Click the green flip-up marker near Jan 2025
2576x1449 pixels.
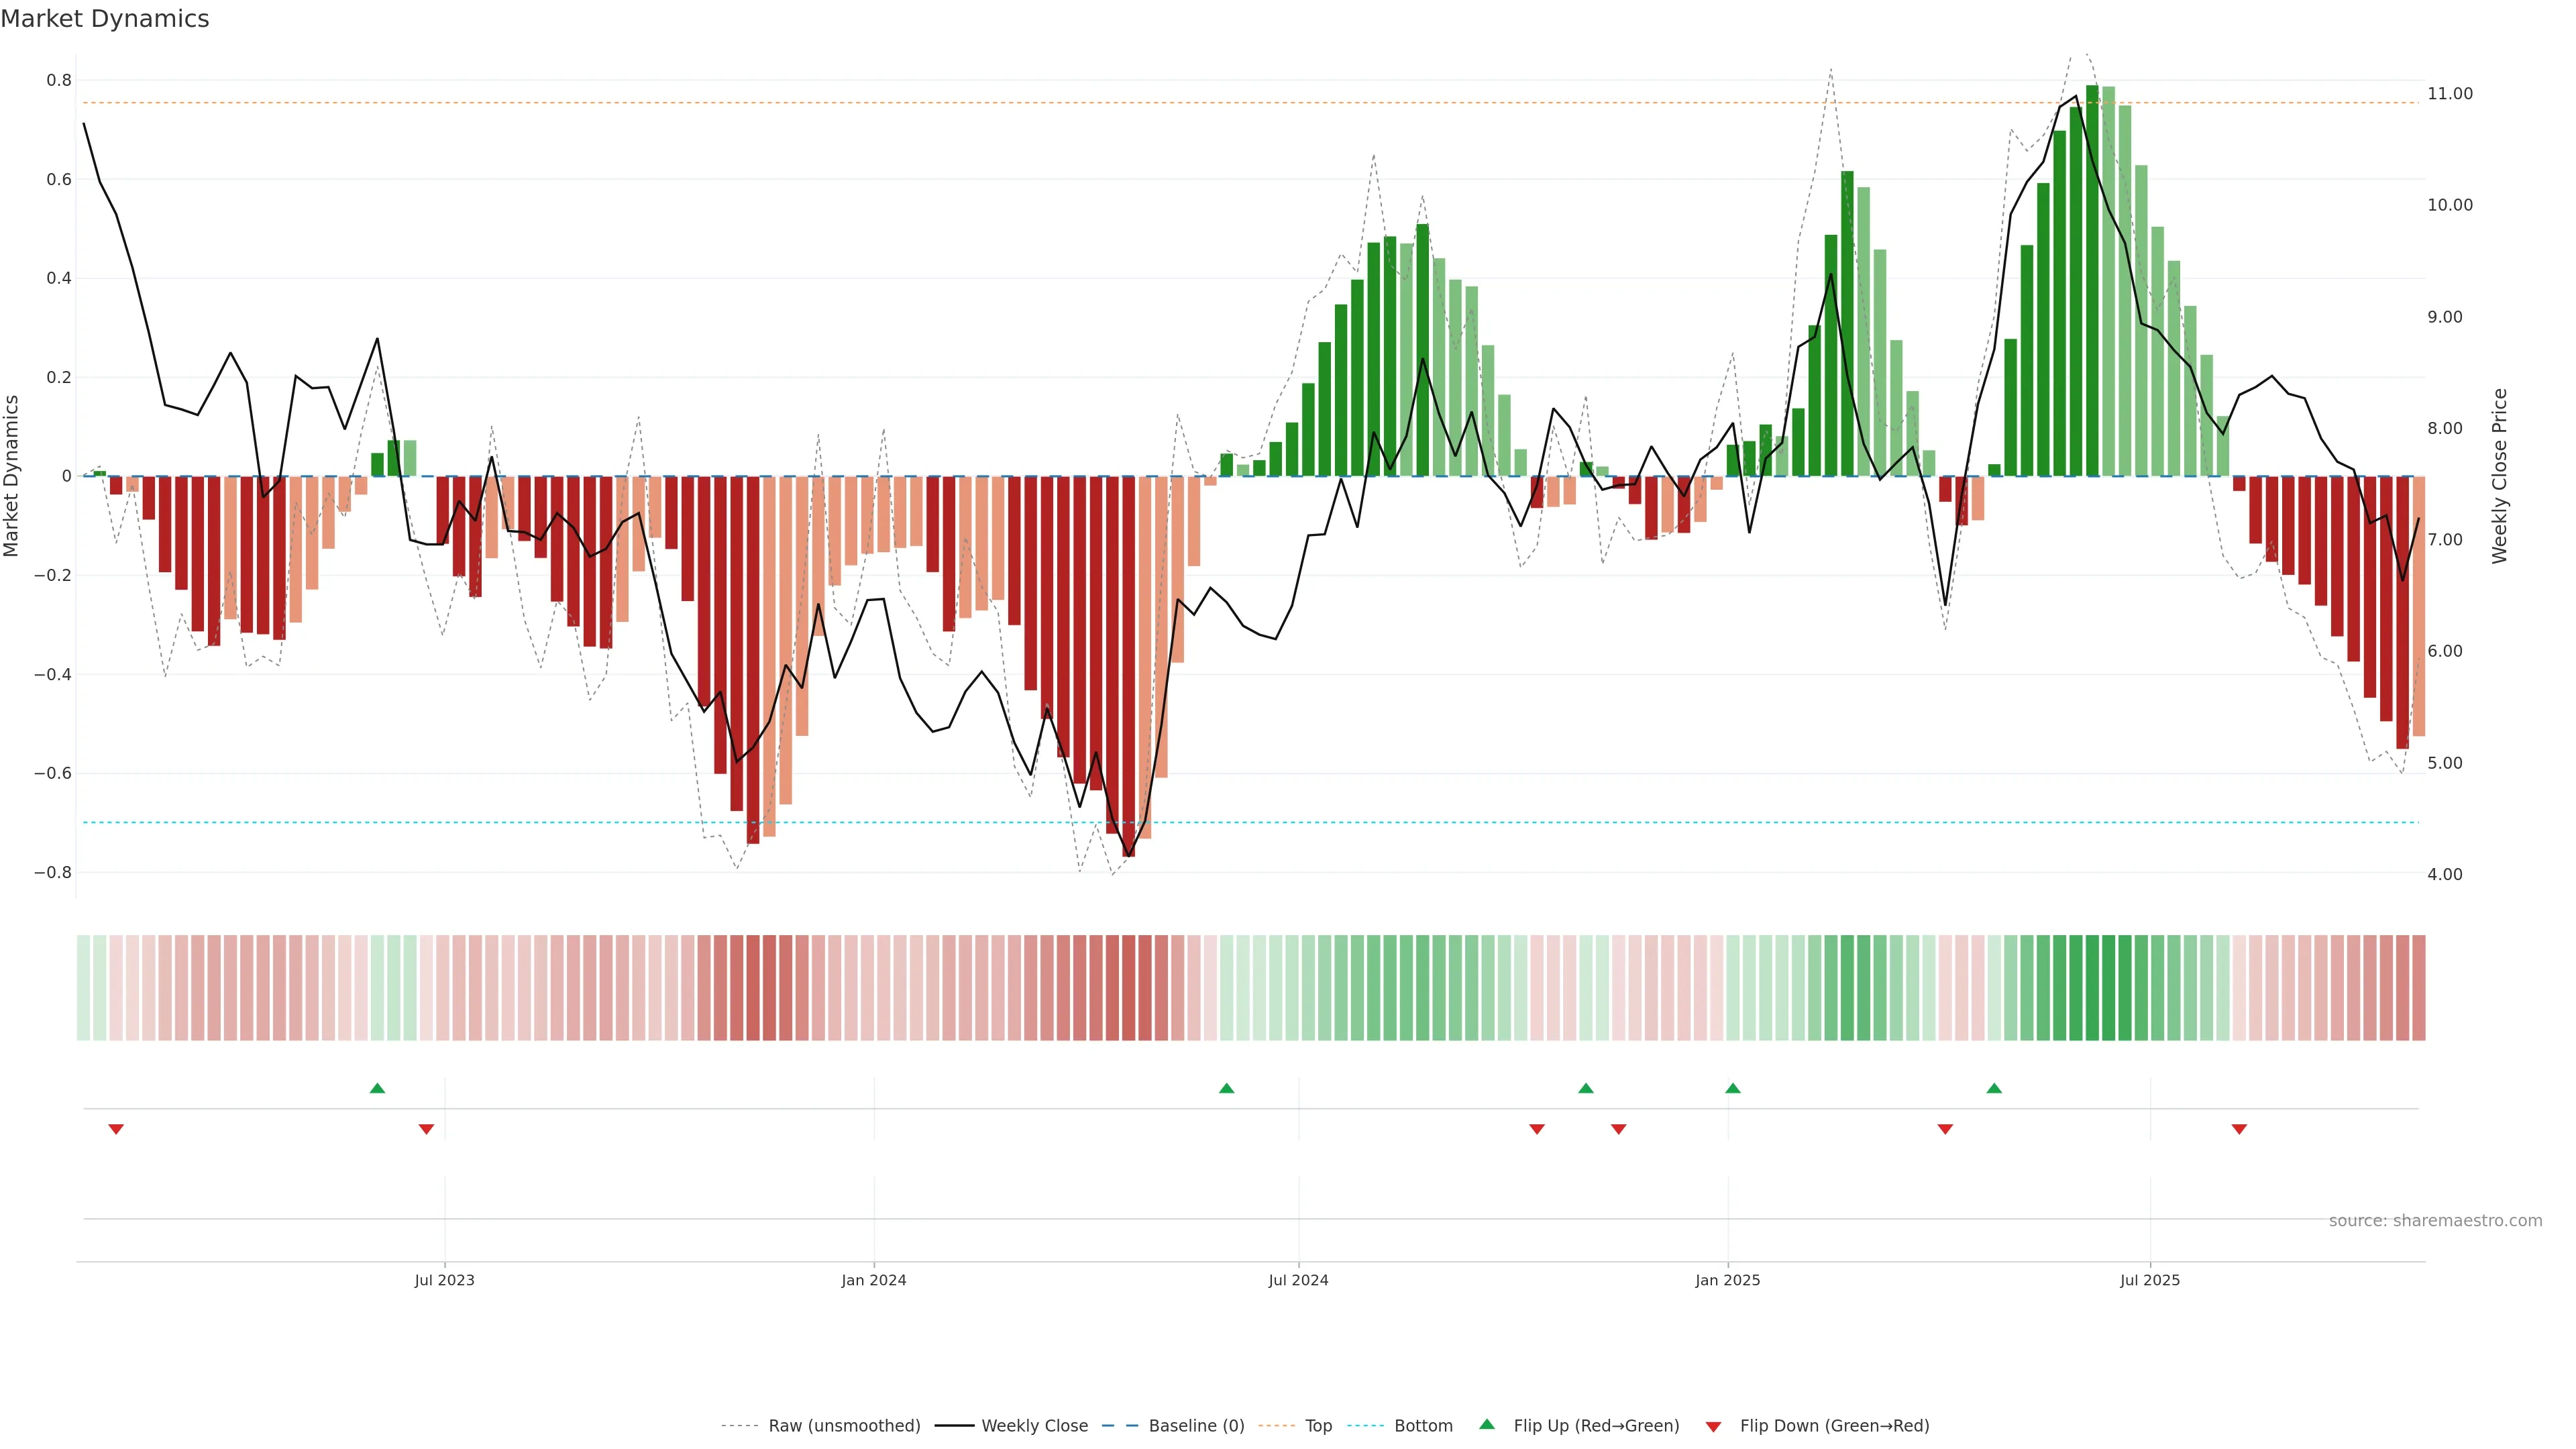pos(1733,1088)
